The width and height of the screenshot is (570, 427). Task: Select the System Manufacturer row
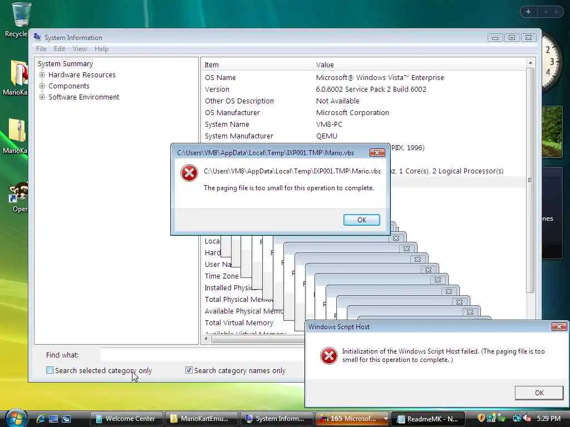(x=363, y=136)
